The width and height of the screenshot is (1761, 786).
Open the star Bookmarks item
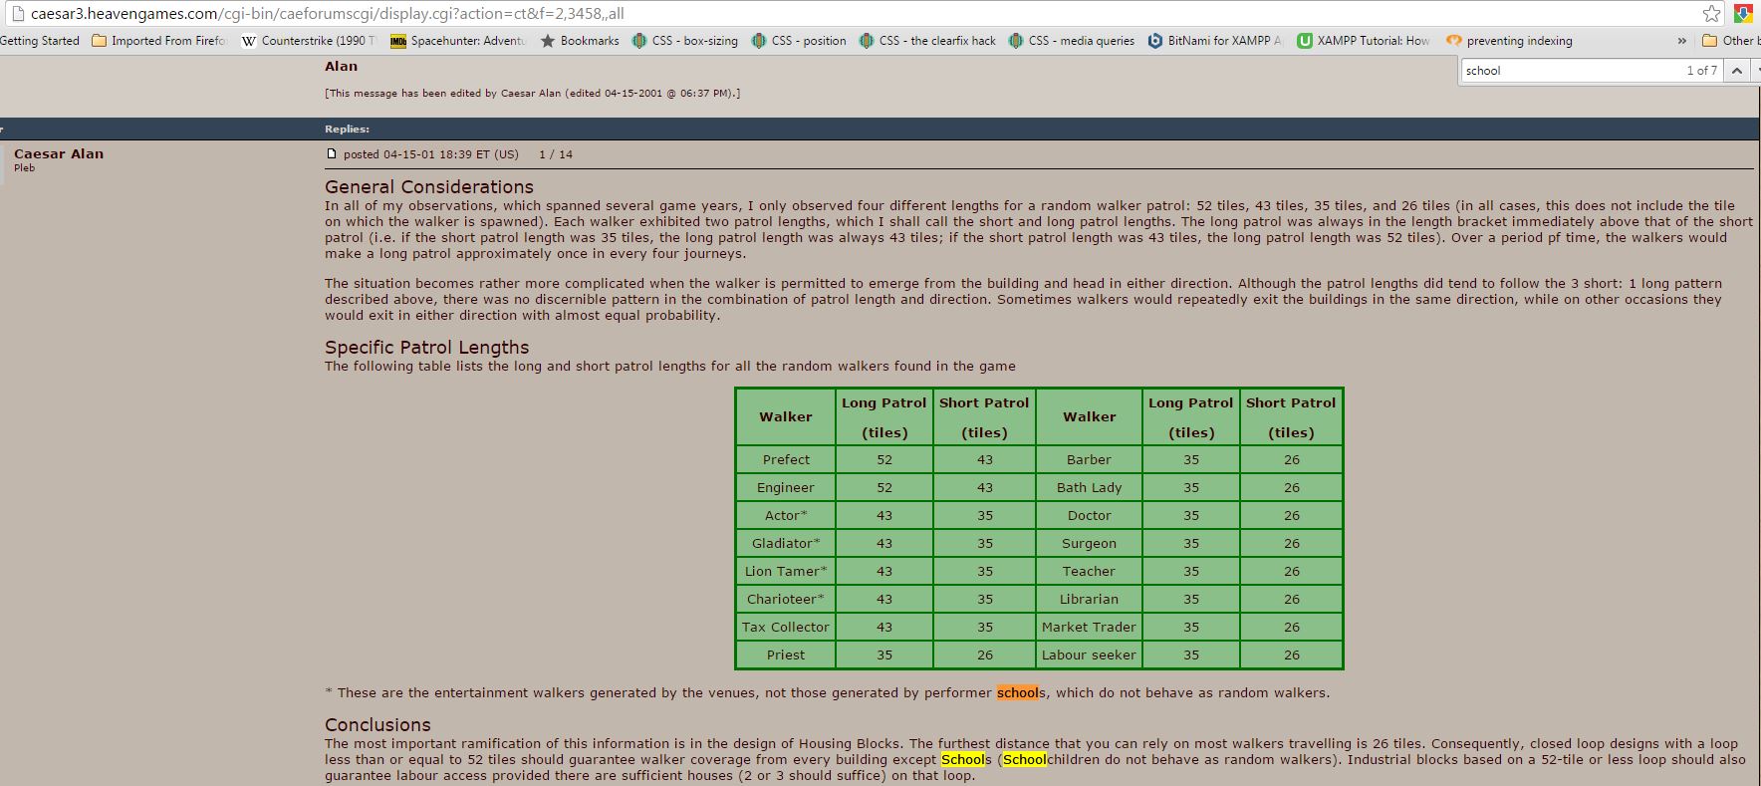(x=580, y=41)
